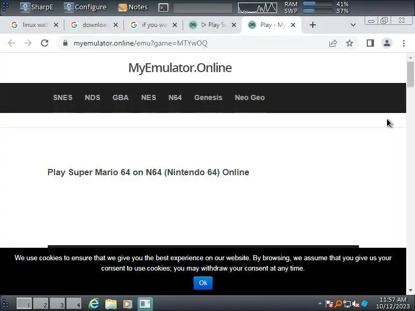
Task: Open the bottom taskbar start menu icon
Action: (x=5, y=304)
